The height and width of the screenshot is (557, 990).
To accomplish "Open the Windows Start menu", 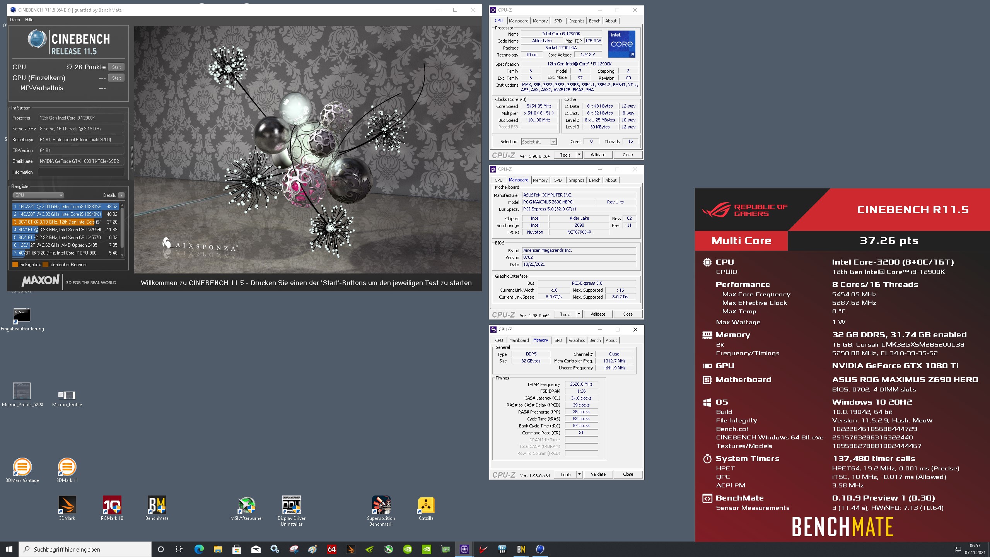I will tap(9, 549).
